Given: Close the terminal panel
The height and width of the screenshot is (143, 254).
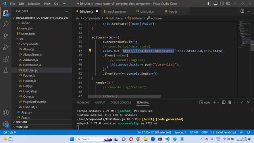Looking at the screenshot, I should point(248,102).
